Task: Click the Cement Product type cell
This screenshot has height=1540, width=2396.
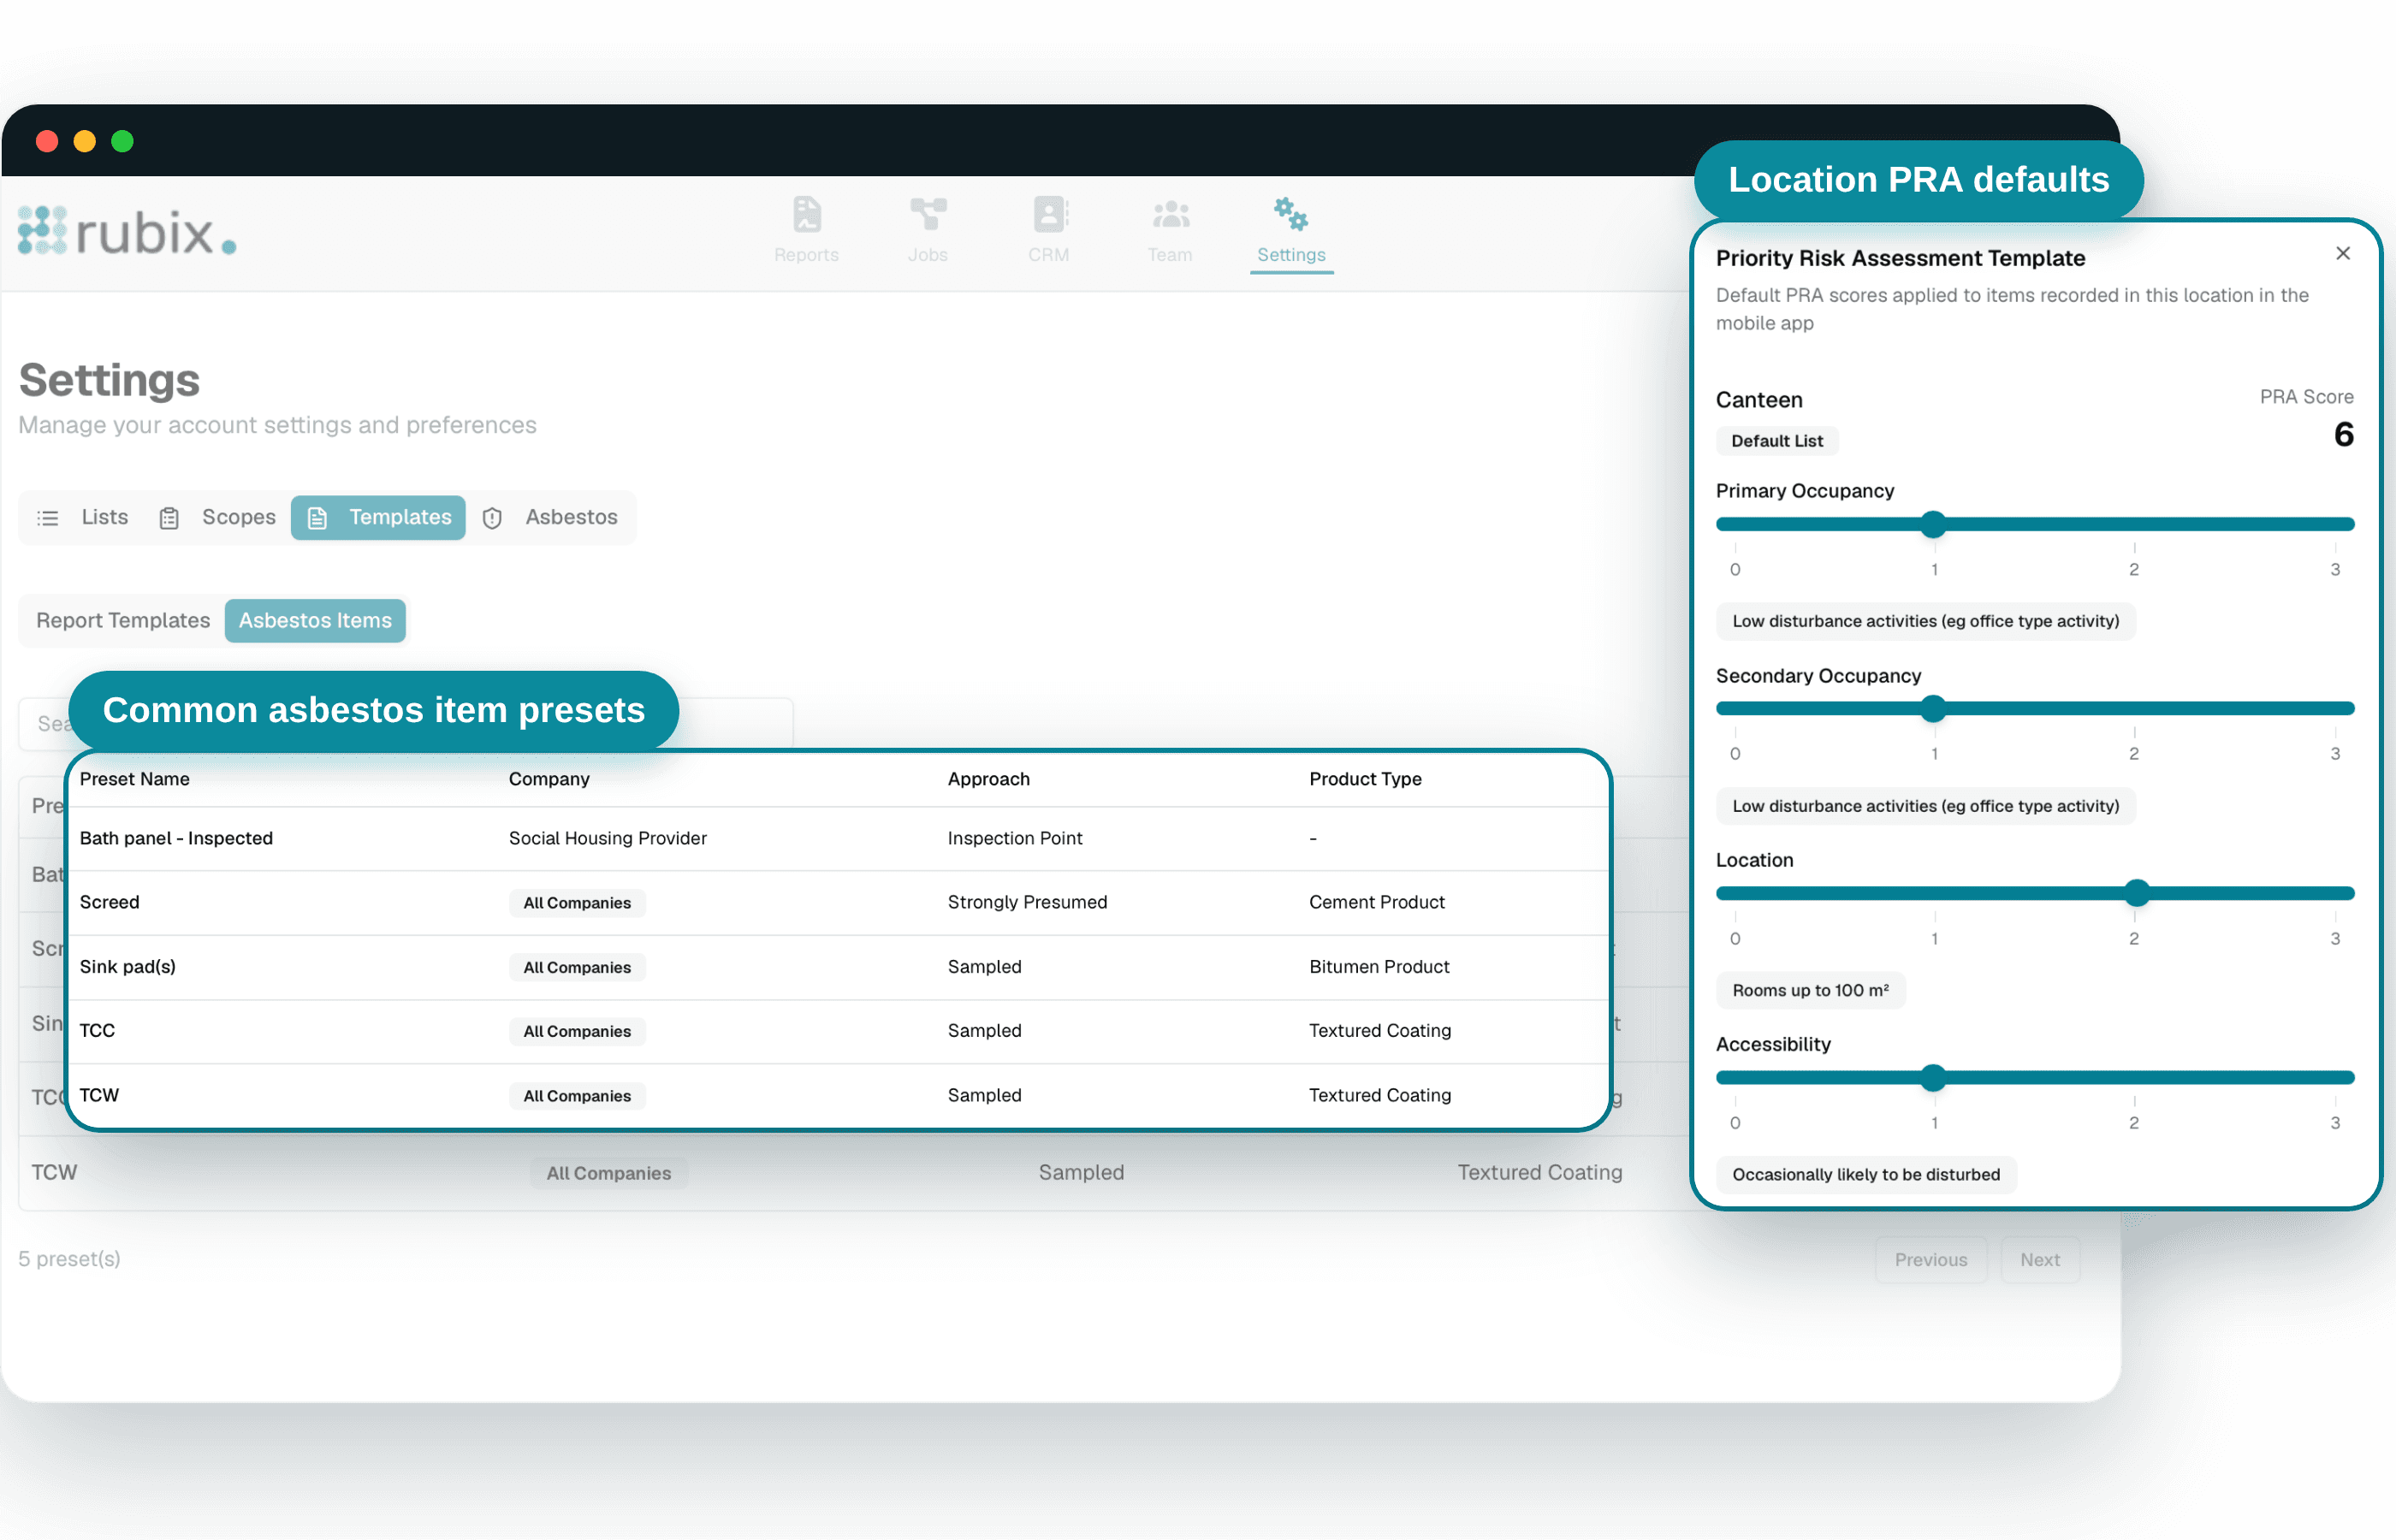Action: click(1376, 902)
